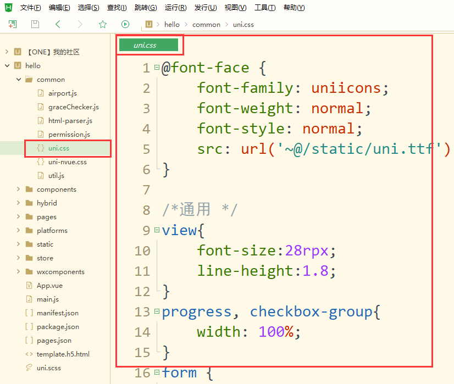
Task: Click hello in the breadcrumb path
Action: pos(172,24)
